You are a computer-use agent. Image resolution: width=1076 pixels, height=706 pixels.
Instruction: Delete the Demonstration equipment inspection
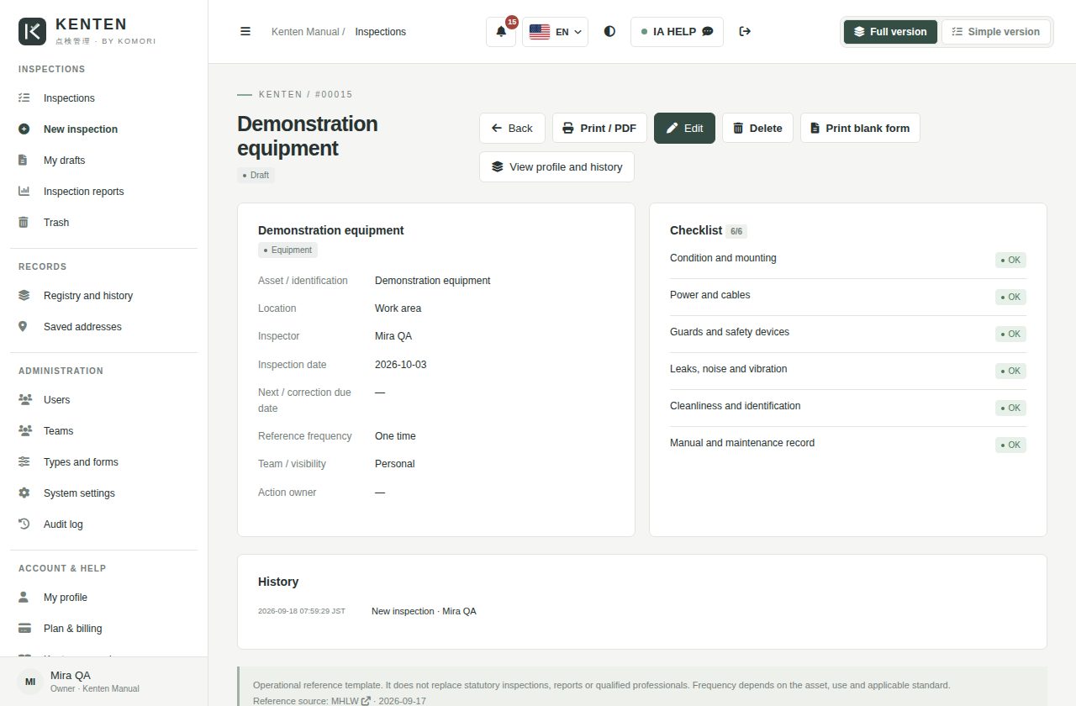point(757,129)
